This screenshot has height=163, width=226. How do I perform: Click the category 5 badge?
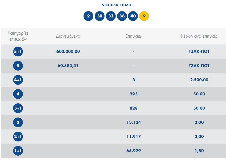tap(18, 66)
